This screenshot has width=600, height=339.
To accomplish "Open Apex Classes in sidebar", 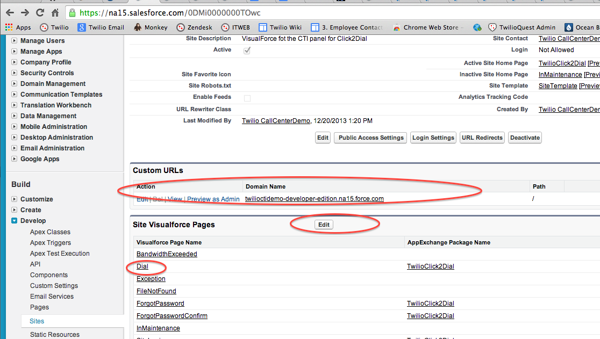I will click(x=50, y=232).
